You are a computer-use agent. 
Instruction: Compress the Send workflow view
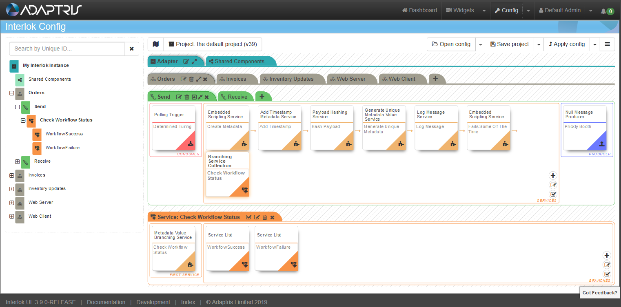pos(200,97)
